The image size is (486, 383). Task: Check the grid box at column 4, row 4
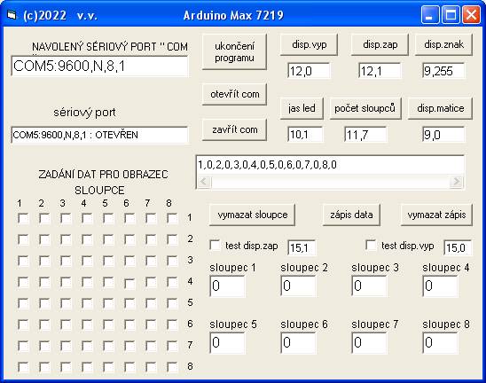click(x=88, y=282)
